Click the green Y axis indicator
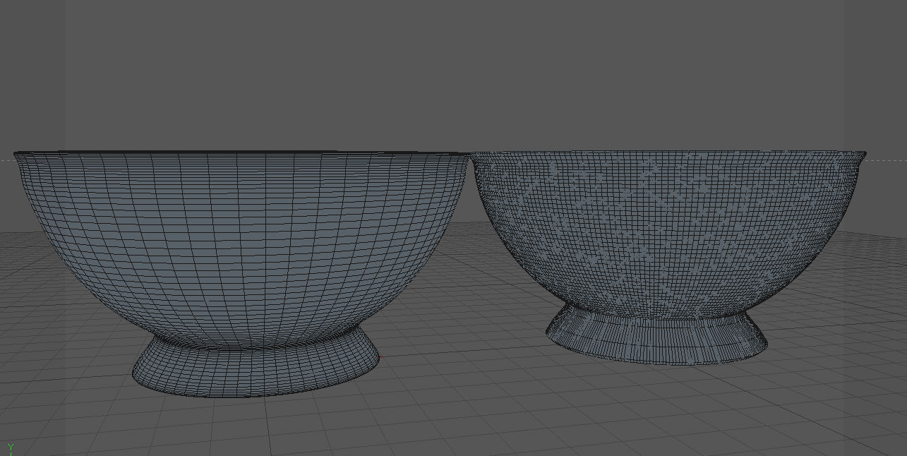Viewport: 907px width, 456px height. (x=11, y=448)
